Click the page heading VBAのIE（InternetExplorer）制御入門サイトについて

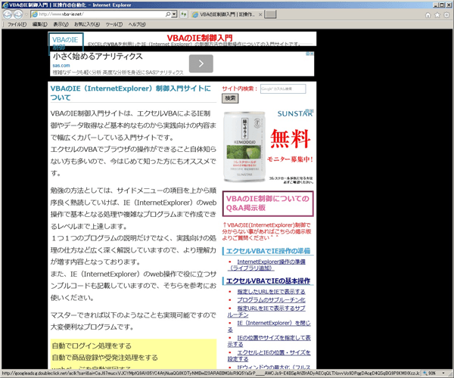pos(131,93)
